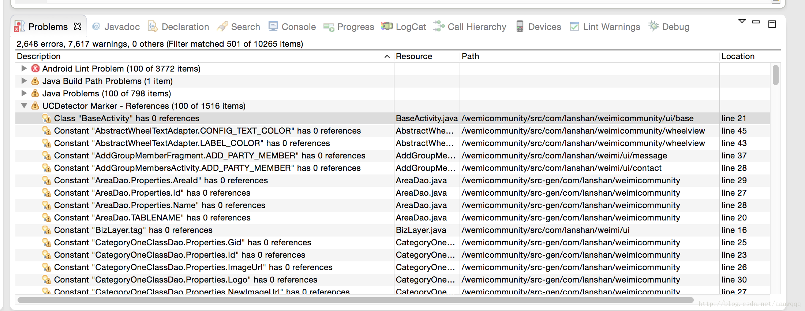Click the Android Lint Problem error icon
Screen dimensions: 805x311
pos(35,69)
